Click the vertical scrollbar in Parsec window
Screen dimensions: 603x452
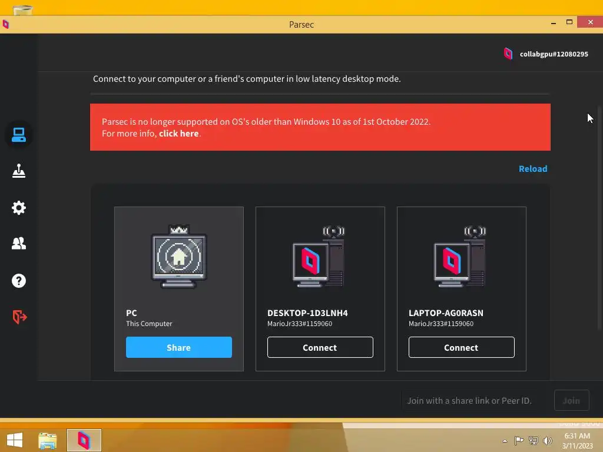point(599,218)
